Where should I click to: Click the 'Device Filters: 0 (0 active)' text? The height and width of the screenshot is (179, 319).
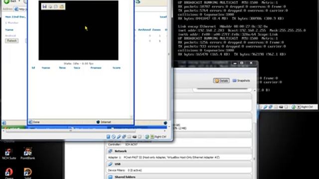click(125, 170)
